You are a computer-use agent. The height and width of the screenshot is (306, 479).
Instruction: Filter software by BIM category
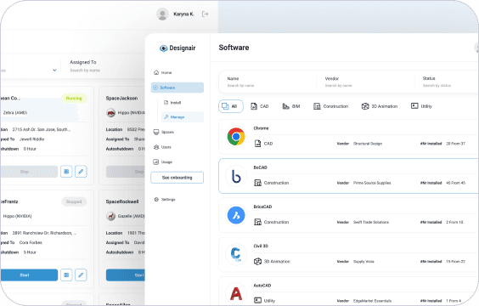[291, 106]
